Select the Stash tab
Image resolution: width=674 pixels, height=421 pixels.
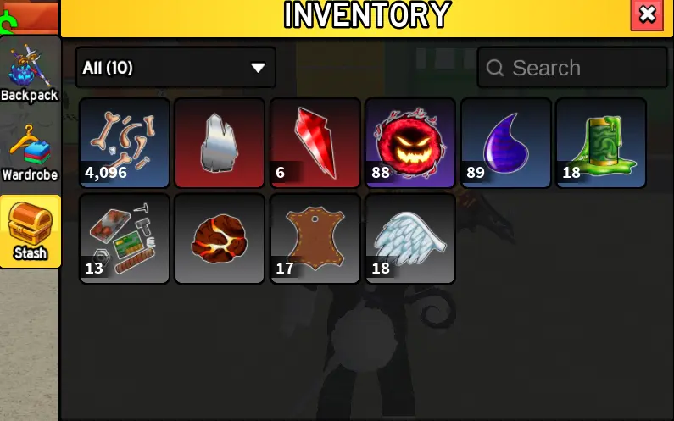click(x=30, y=231)
